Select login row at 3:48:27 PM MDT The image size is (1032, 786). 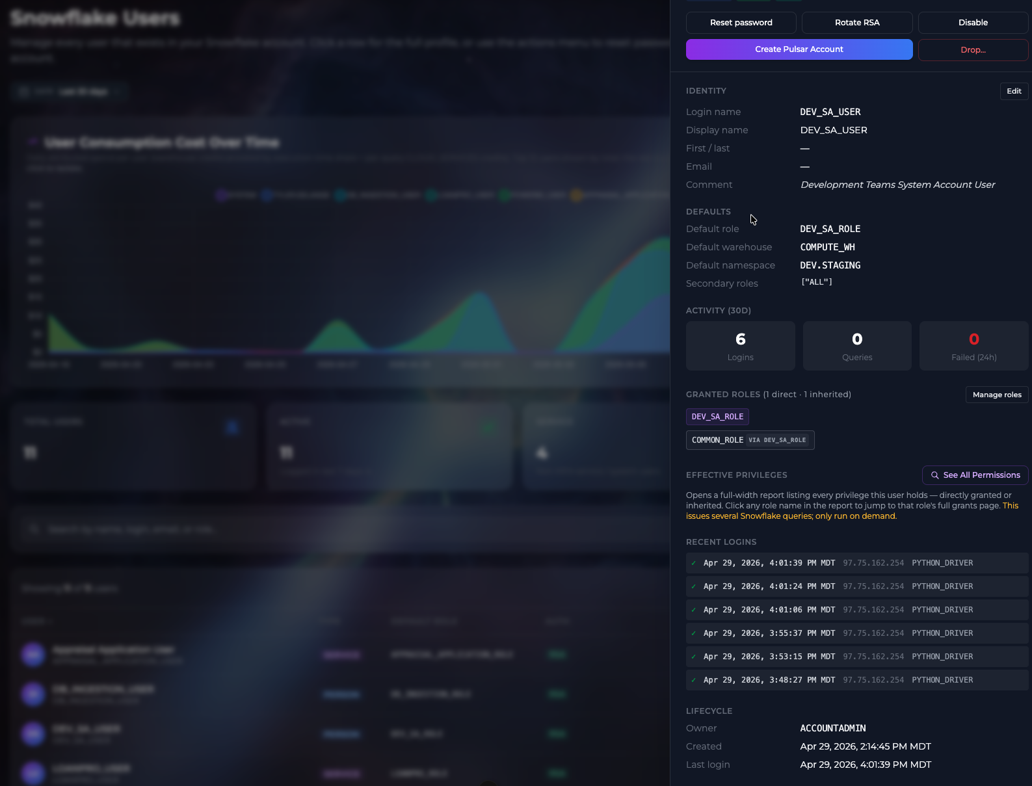click(x=857, y=680)
